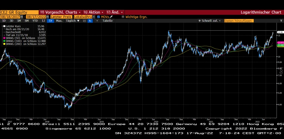Expand the Täglich periodicity dropdown
The height and width of the screenshot is (139, 284).
[73, 21]
